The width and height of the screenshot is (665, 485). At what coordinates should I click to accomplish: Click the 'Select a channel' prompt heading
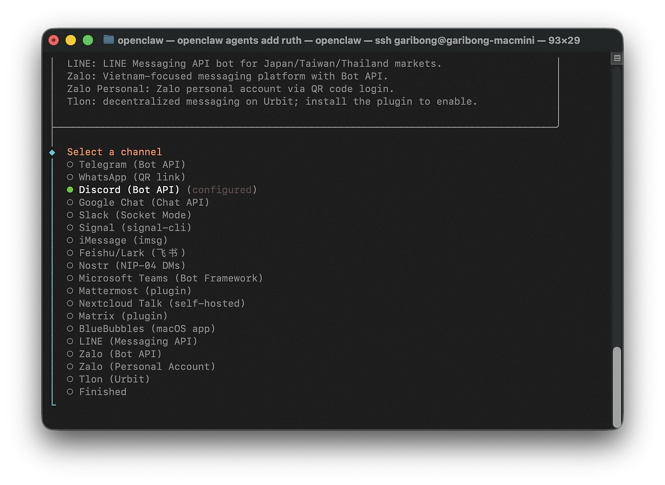pyautogui.click(x=114, y=152)
